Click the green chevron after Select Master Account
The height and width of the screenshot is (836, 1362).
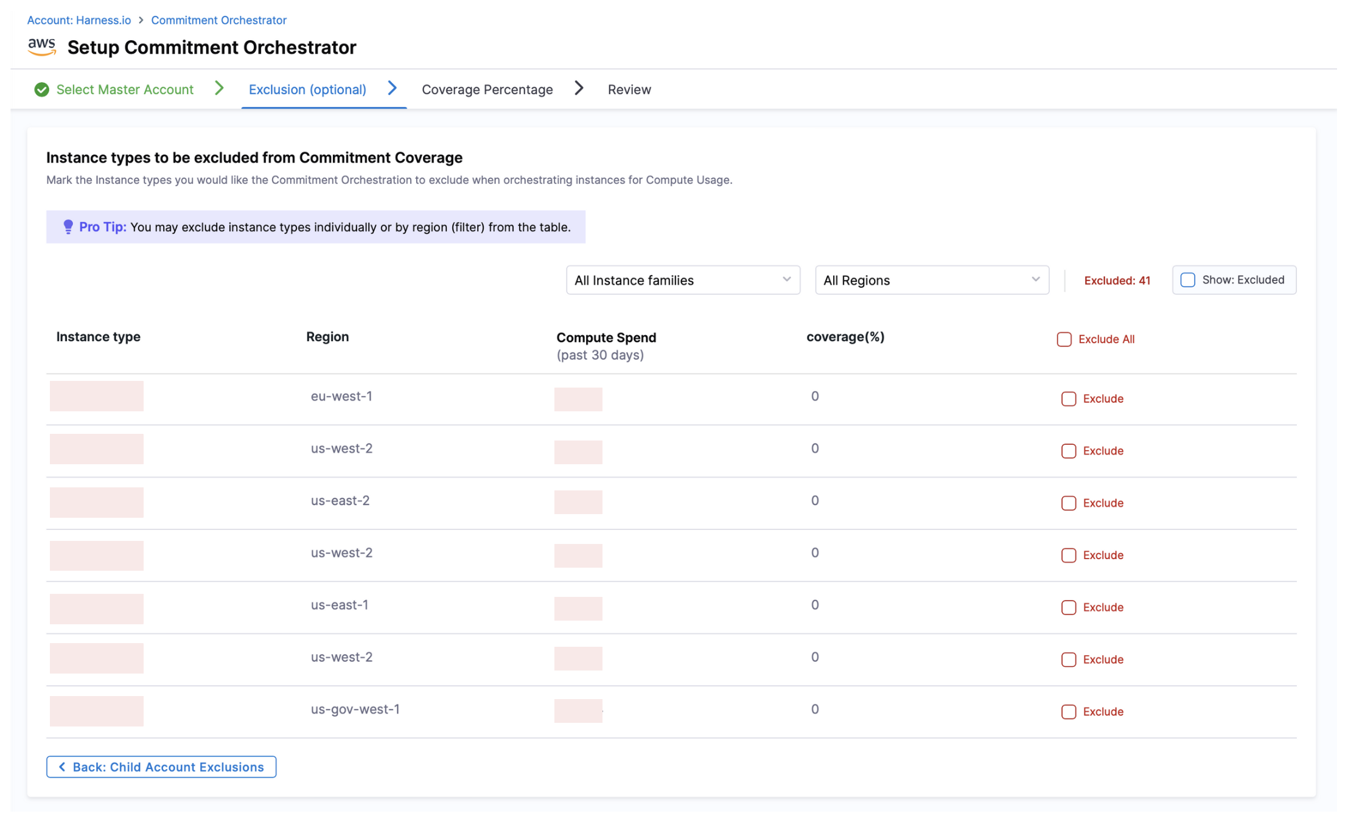[x=220, y=89]
